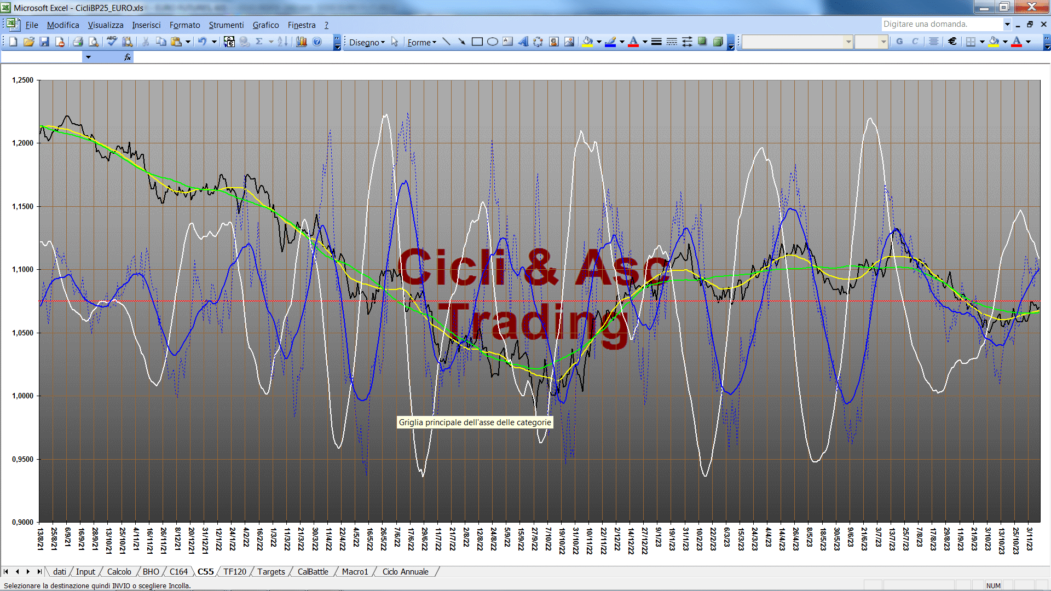This screenshot has height=591, width=1051.
Task: Expand the Borders dropdown arrow
Action: point(982,42)
